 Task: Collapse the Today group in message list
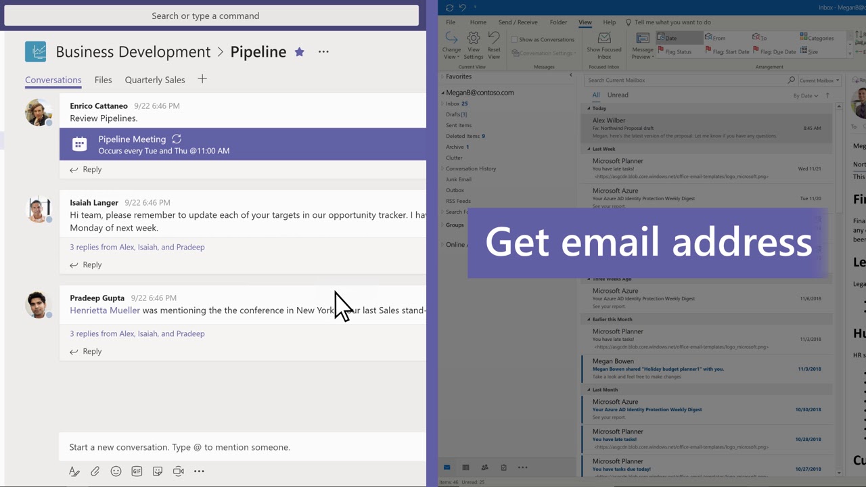tap(589, 108)
